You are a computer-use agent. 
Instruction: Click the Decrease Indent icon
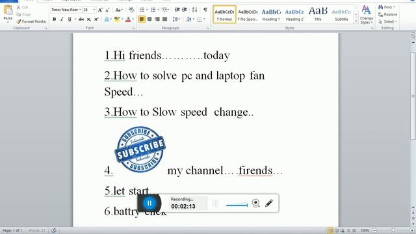pos(177,10)
